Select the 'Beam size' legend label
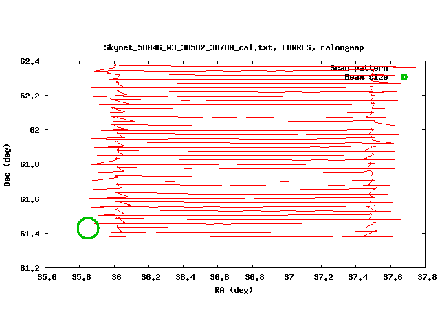 [366, 77]
